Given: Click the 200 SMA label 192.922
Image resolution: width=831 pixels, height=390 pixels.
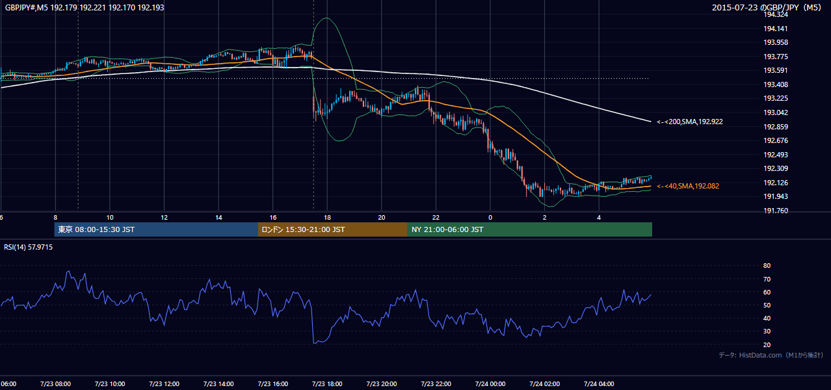Looking at the screenshot, I should tap(690, 122).
